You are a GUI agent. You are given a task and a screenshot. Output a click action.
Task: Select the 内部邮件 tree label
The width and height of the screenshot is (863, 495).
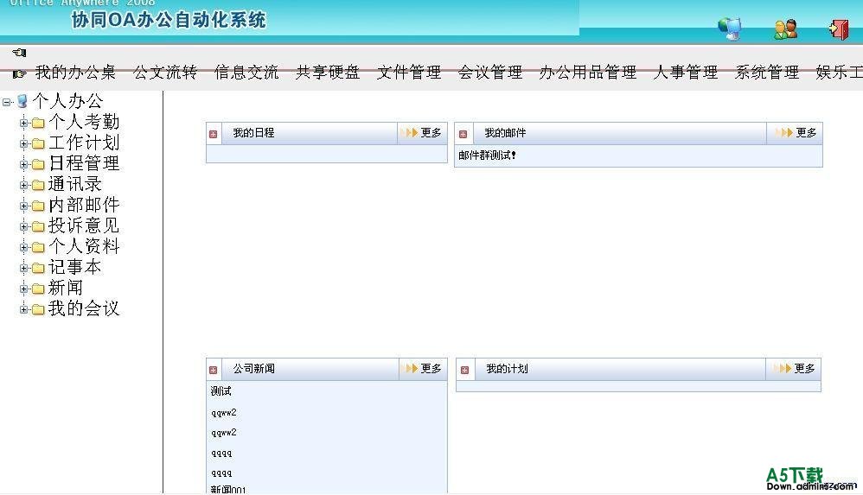84,205
